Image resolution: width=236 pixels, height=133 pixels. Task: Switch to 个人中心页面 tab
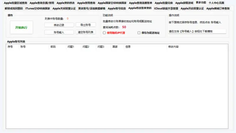(x=218, y=3)
